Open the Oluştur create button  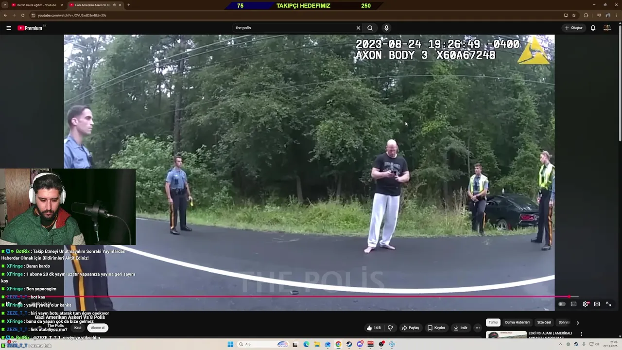573,28
